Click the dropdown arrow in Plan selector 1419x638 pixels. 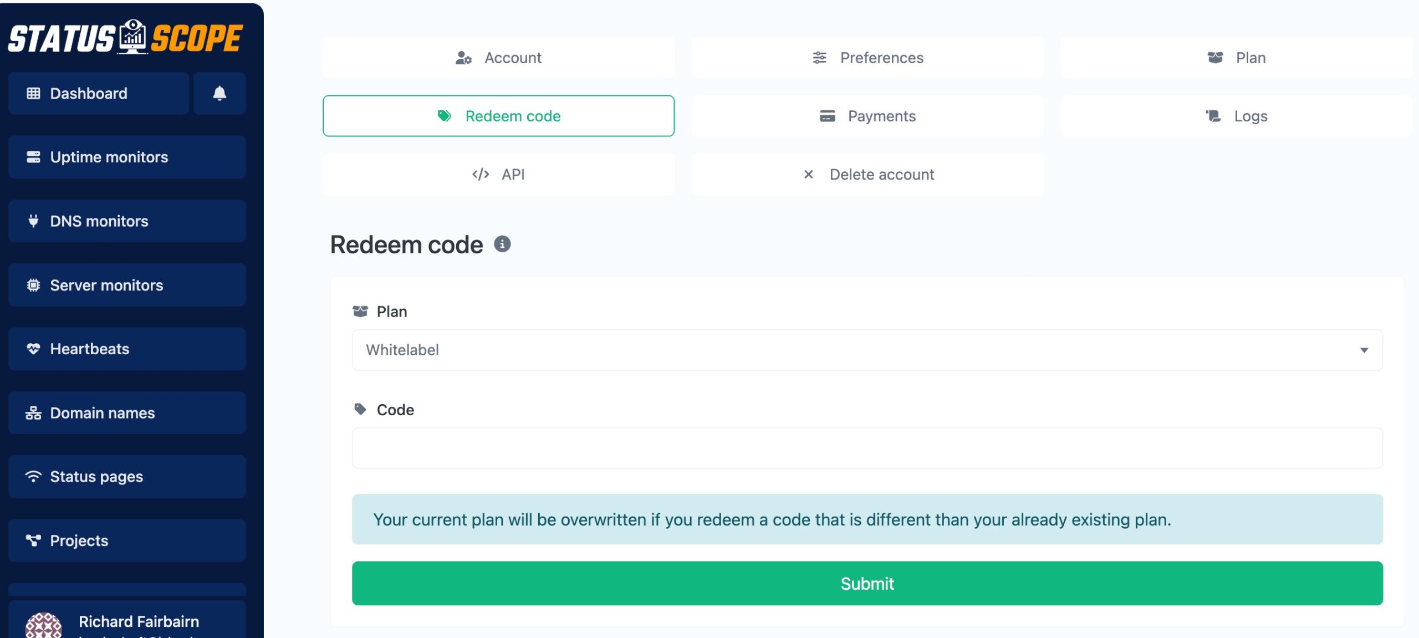(x=1364, y=350)
